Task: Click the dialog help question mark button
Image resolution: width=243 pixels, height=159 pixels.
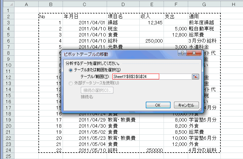Action: tap(182, 53)
